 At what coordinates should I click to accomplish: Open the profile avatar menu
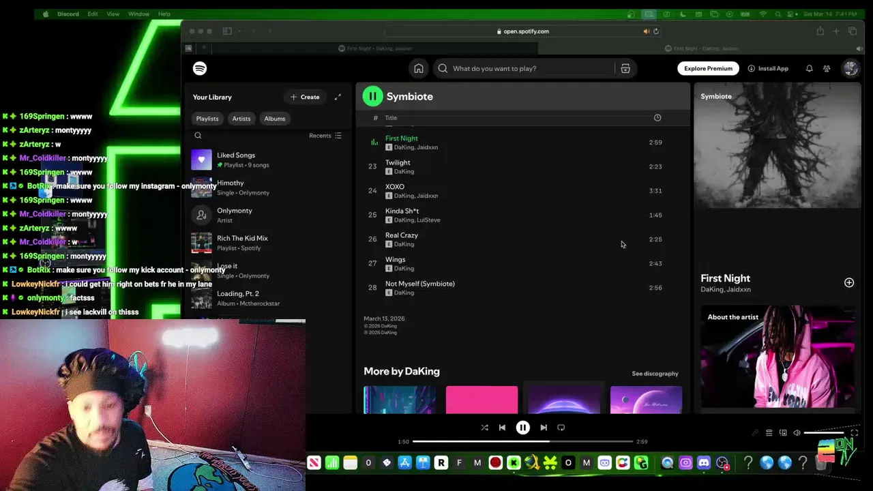(x=850, y=68)
